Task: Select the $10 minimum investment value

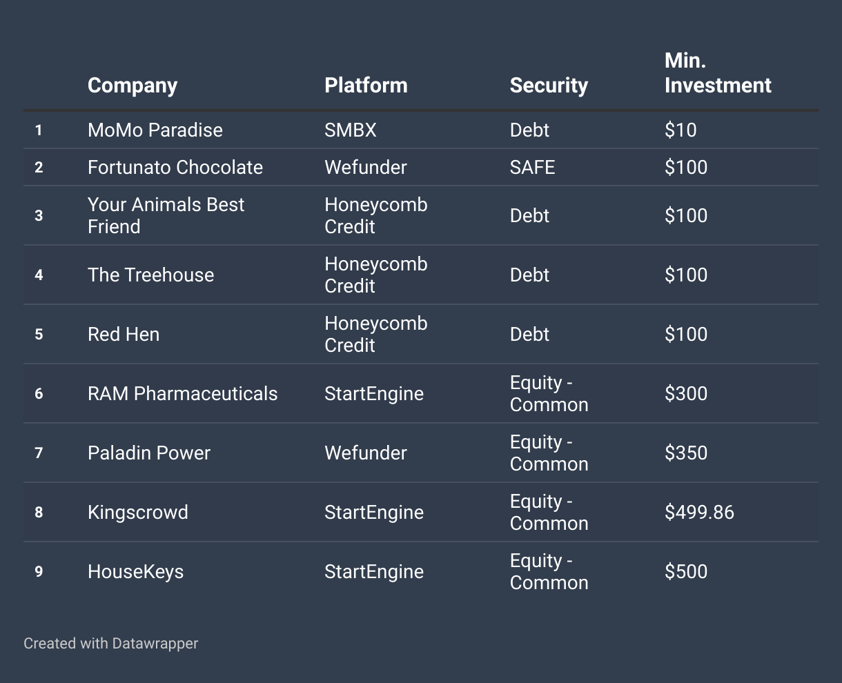Action: click(x=681, y=130)
